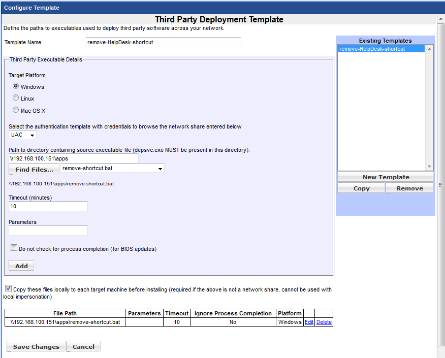
Task: Copy the selected template
Action: 361,188
